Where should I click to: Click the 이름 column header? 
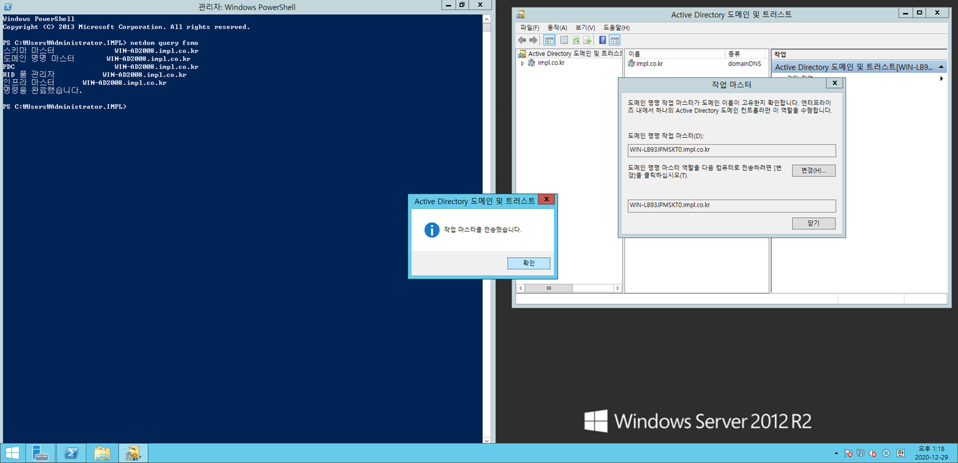[x=675, y=54]
